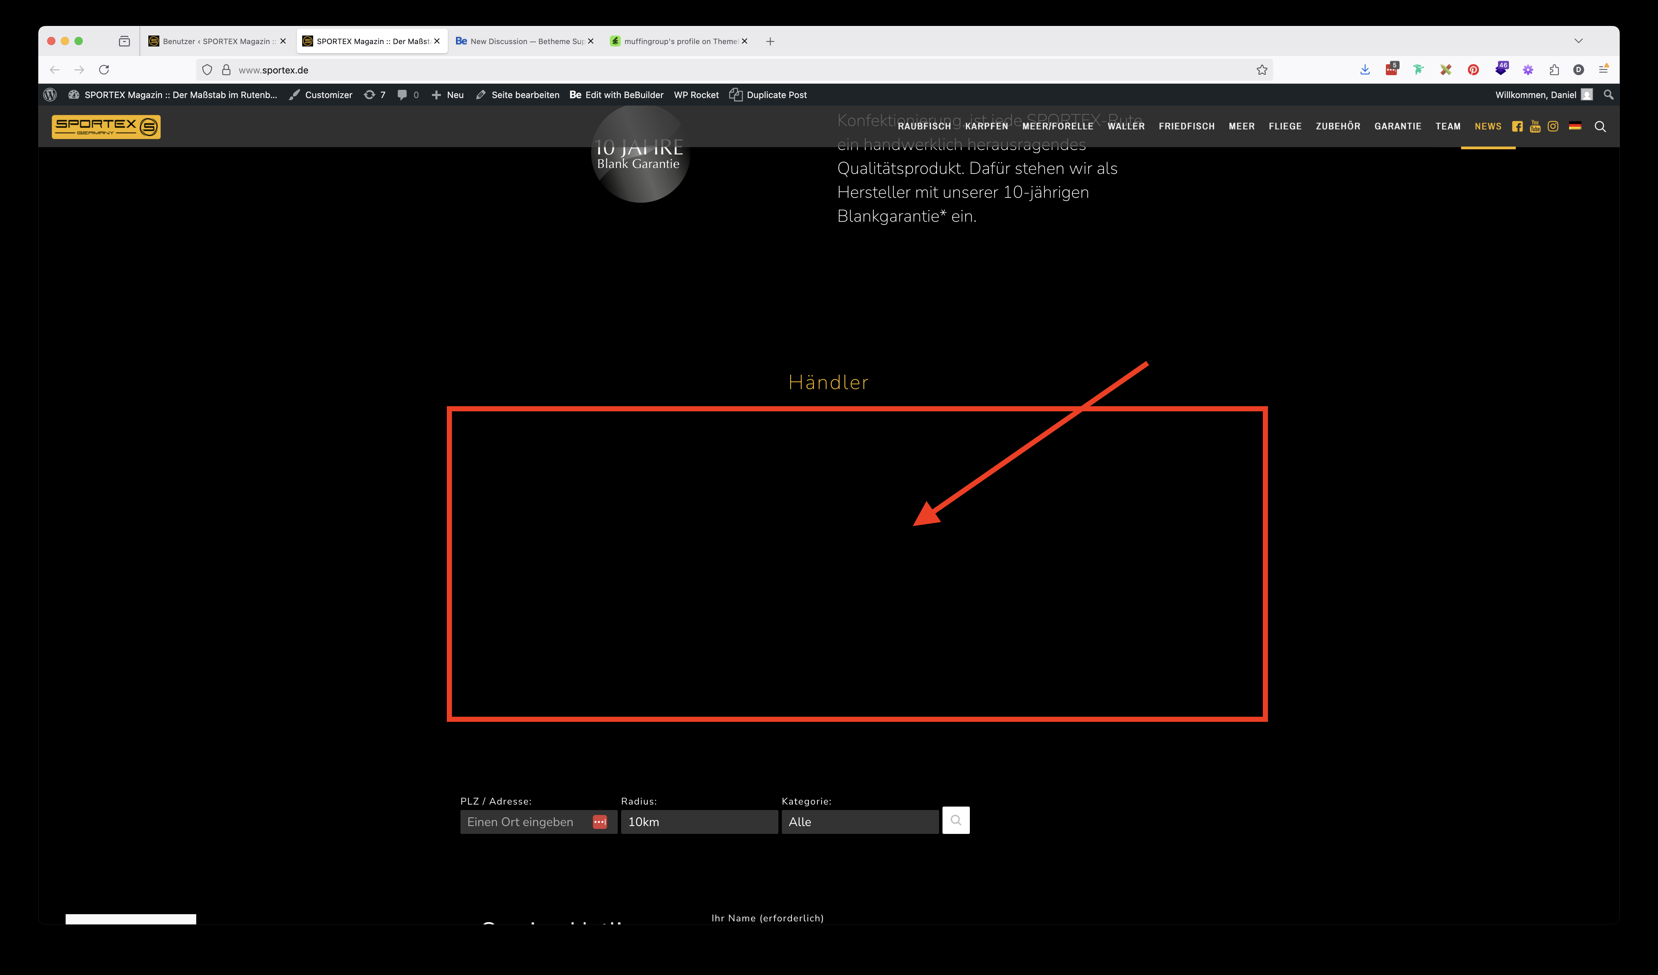
Task: Click the www.sportex.de address bar
Action: [734, 70]
